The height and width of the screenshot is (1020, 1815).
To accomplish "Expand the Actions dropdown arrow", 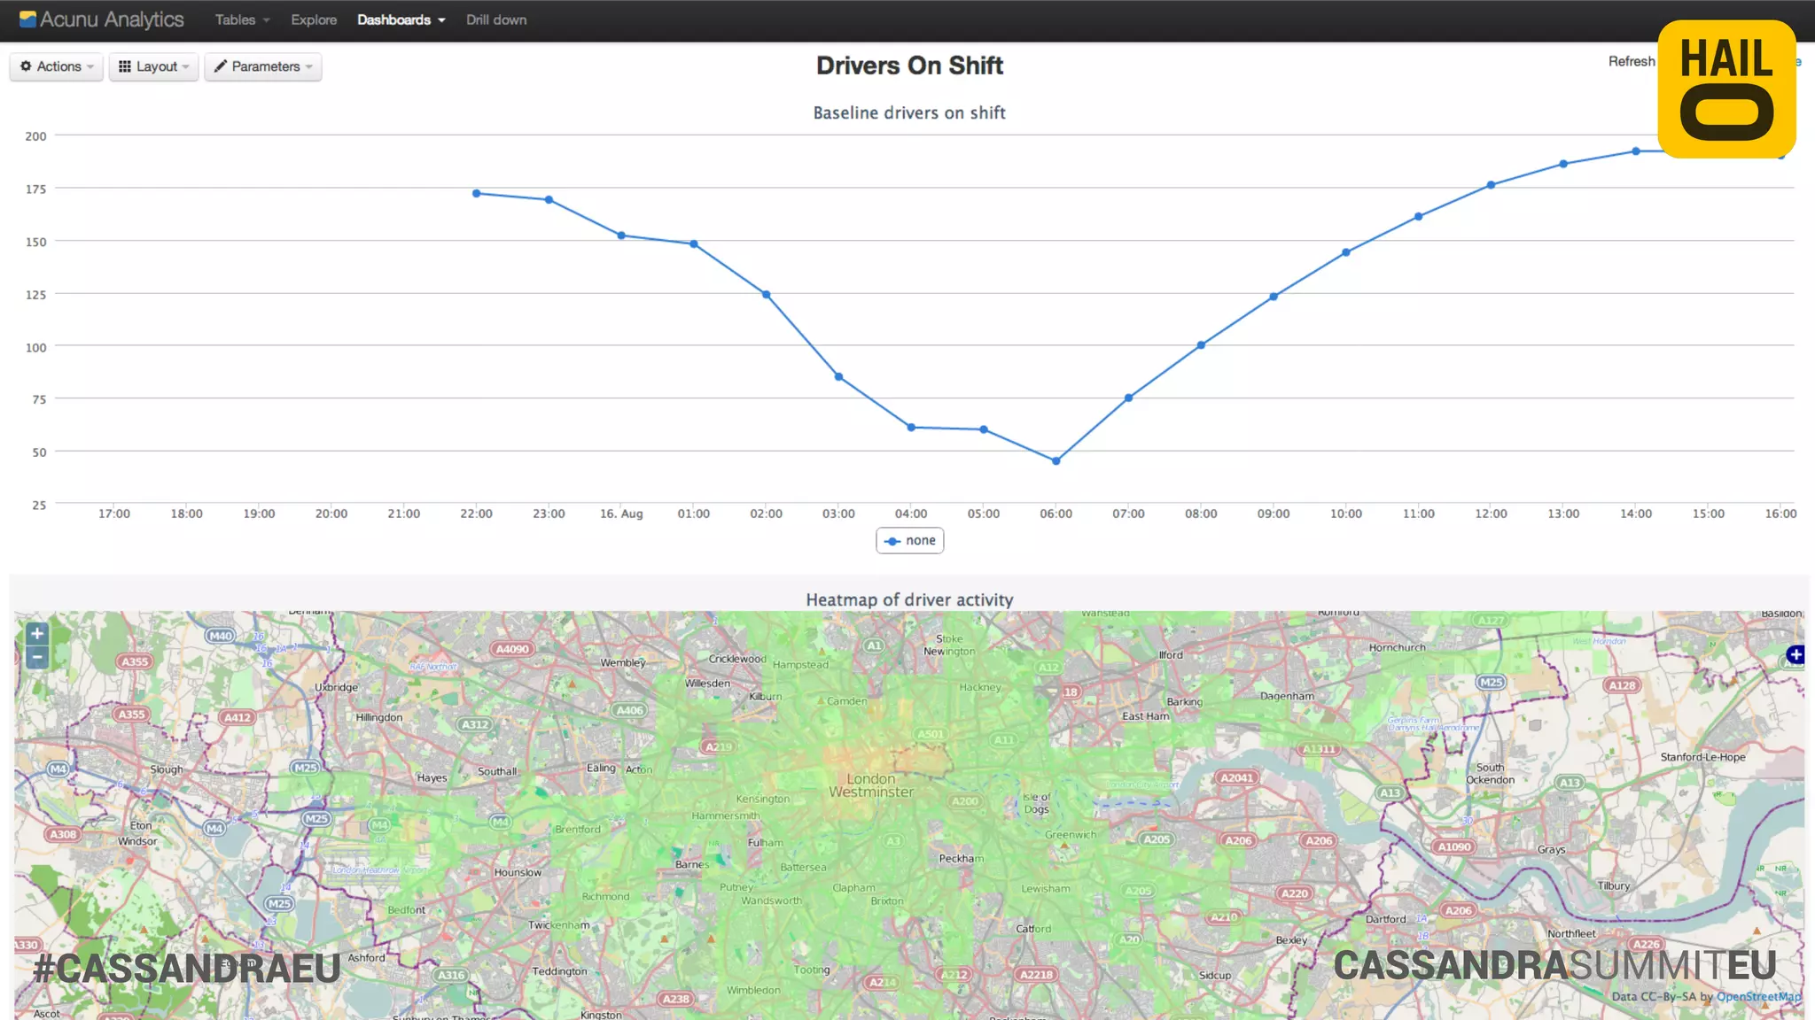I will tap(90, 67).
